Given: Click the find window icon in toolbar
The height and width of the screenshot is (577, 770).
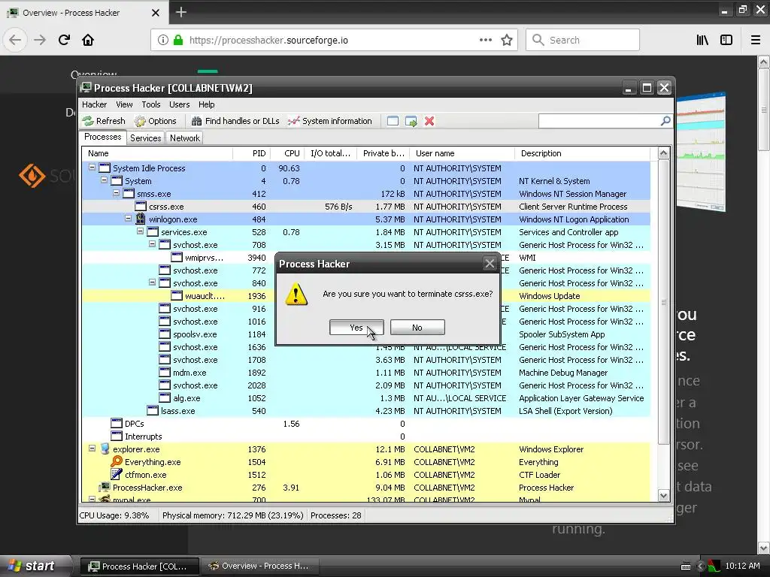Looking at the screenshot, I should pos(393,121).
